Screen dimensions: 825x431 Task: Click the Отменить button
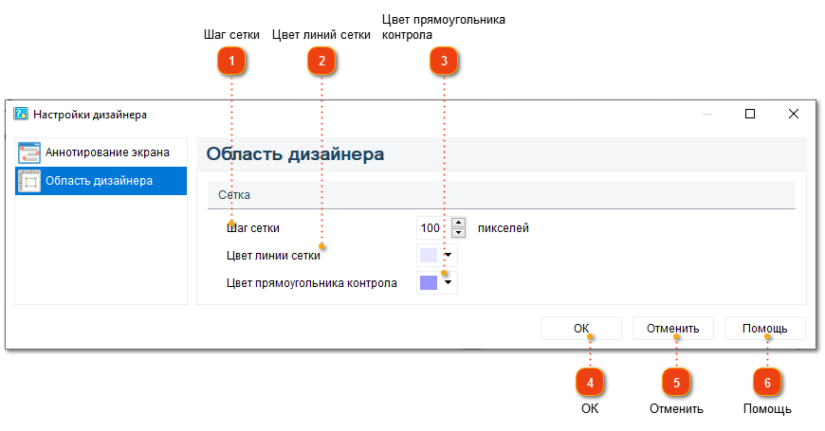pos(673,329)
